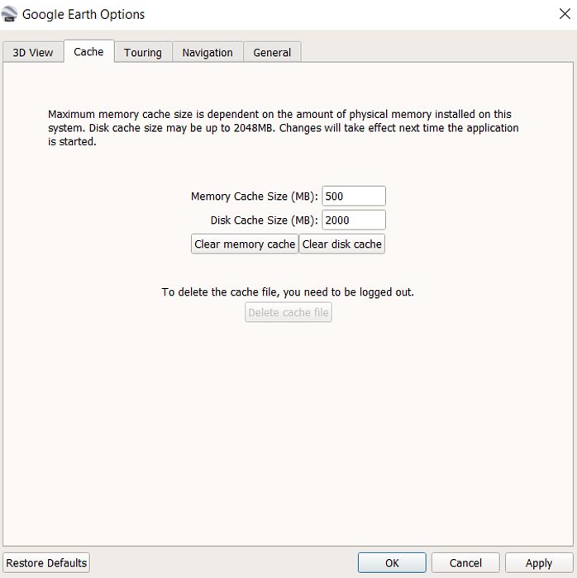Clear the memory cache
This screenshot has width=577, height=578.
pos(245,244)
